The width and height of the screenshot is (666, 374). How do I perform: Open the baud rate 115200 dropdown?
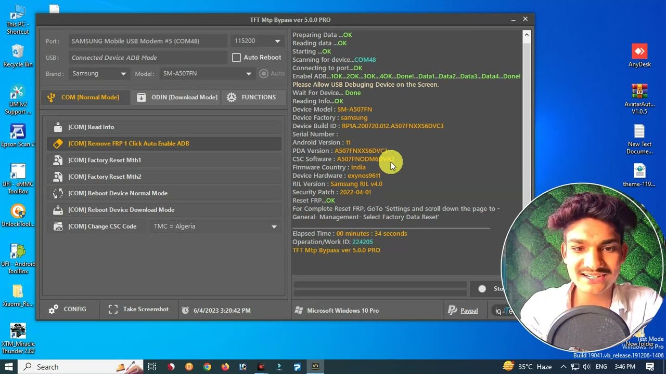258,41
